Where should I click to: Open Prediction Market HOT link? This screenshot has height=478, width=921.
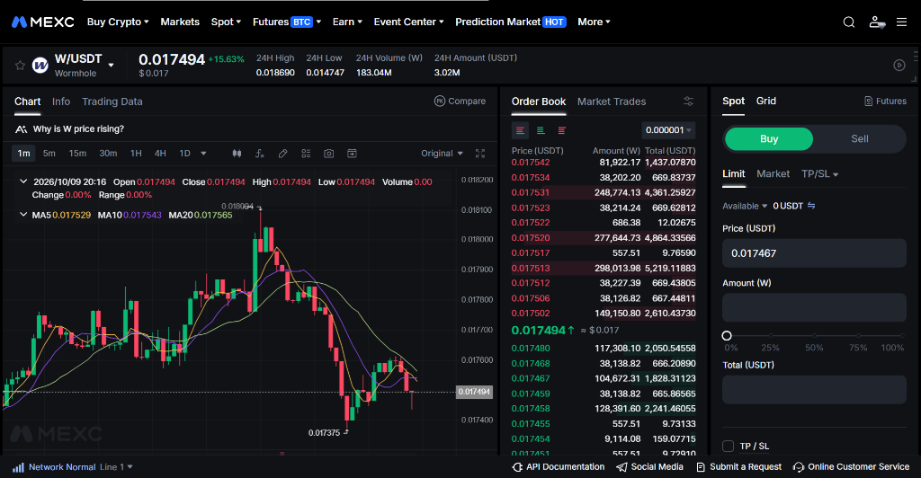click(511, 22)
